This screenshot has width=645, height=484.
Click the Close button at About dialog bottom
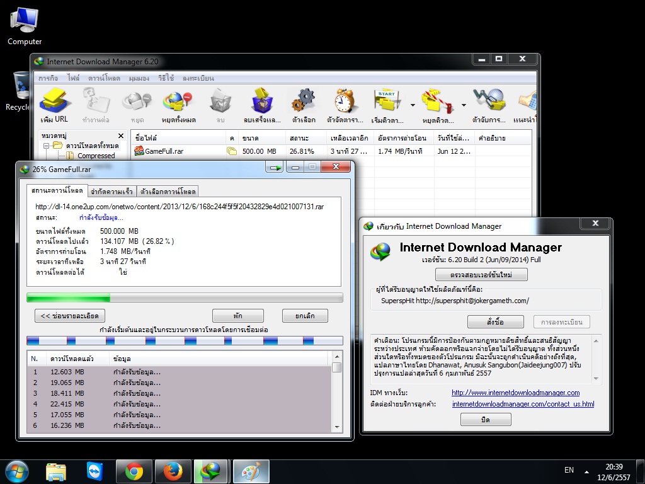[486, 419]
